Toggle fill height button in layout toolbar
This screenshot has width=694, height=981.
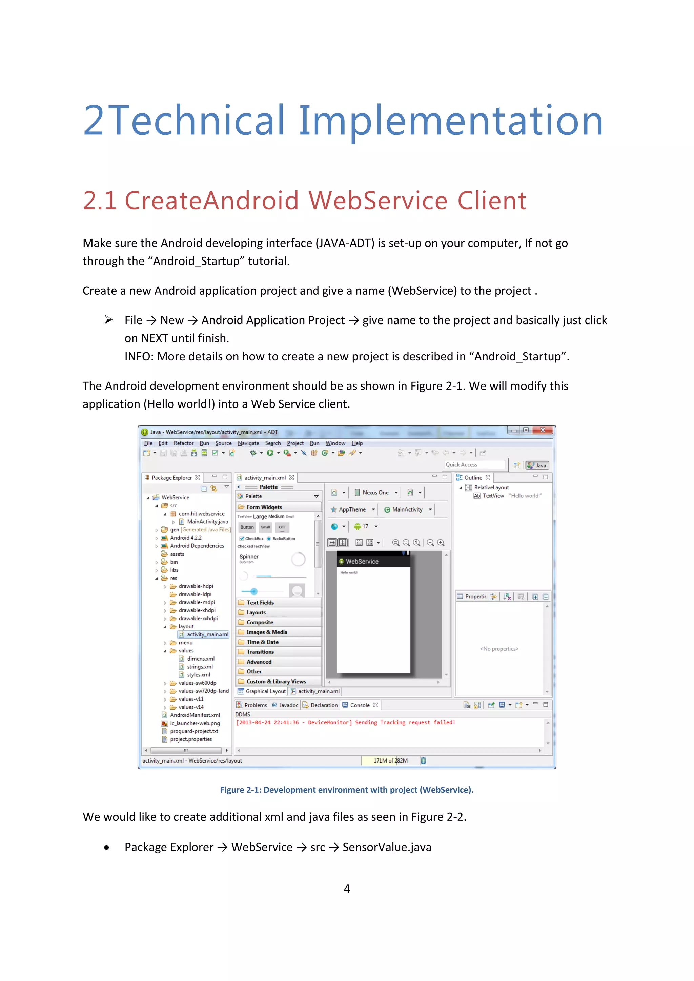[x=343, y=543]
